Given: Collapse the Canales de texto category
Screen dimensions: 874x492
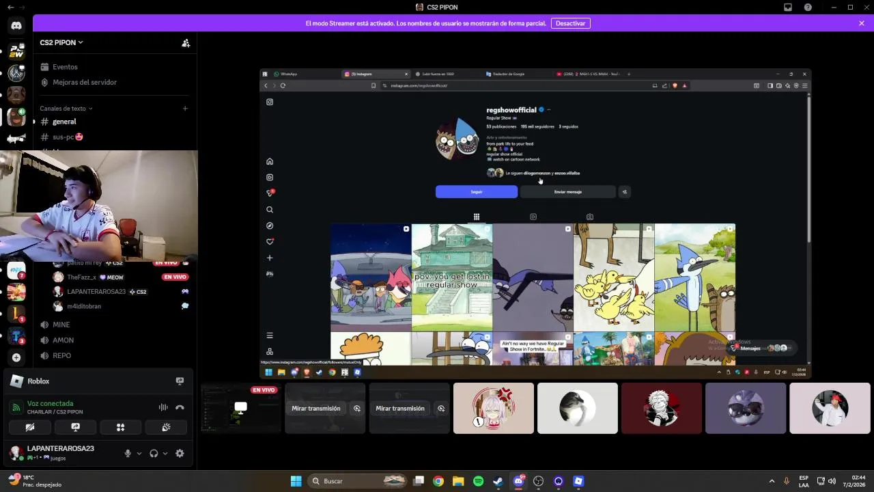Looking at the screenshot, I should coord(66,109).
